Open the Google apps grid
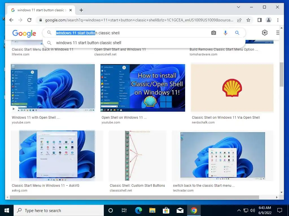289x216 pixels. [278, 33]
